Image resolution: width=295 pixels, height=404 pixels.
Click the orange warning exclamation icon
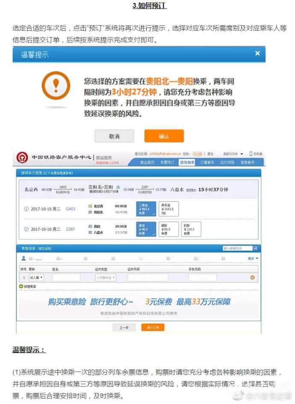[x=56, y=86]
